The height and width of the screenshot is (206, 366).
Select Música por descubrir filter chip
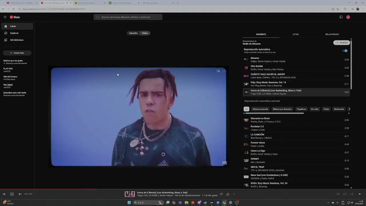point(283,109)
